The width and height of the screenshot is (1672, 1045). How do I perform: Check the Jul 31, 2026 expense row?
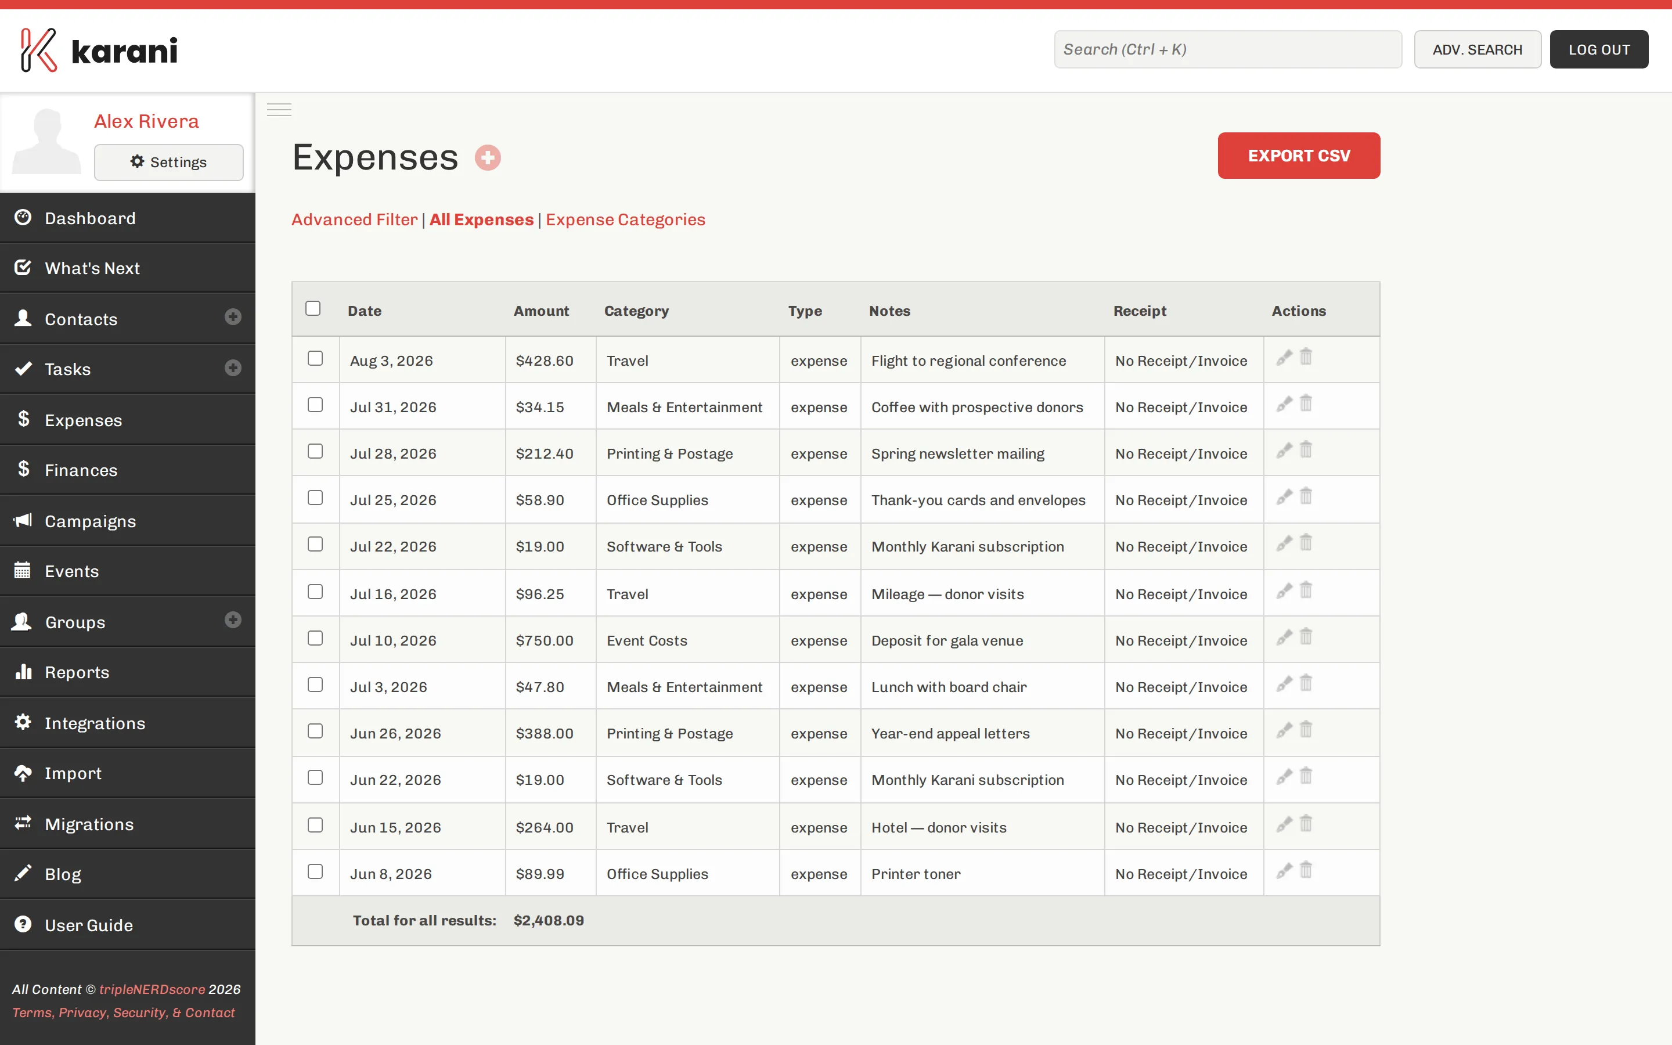pos(315,404)
